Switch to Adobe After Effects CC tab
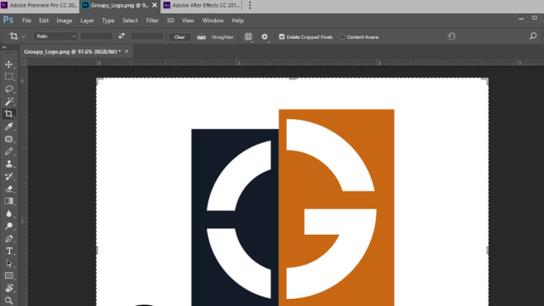The height and width of the screenshot is (306, 544). pyautogui.click(x=202, y=5)
